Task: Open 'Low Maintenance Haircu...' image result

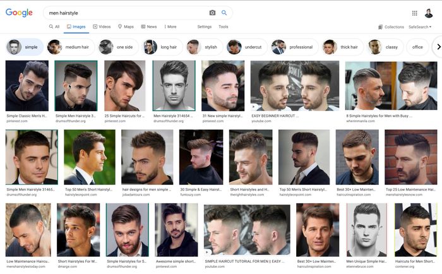Action: coord(28,230)
